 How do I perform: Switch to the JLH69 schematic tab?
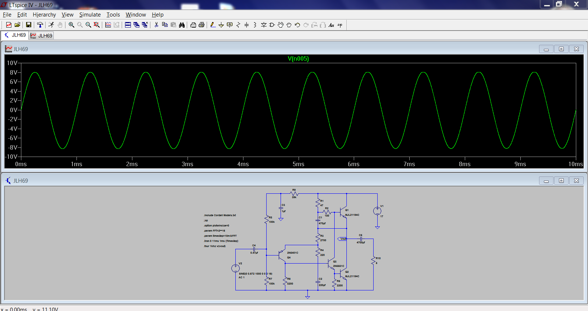click(x=15, y=35)
